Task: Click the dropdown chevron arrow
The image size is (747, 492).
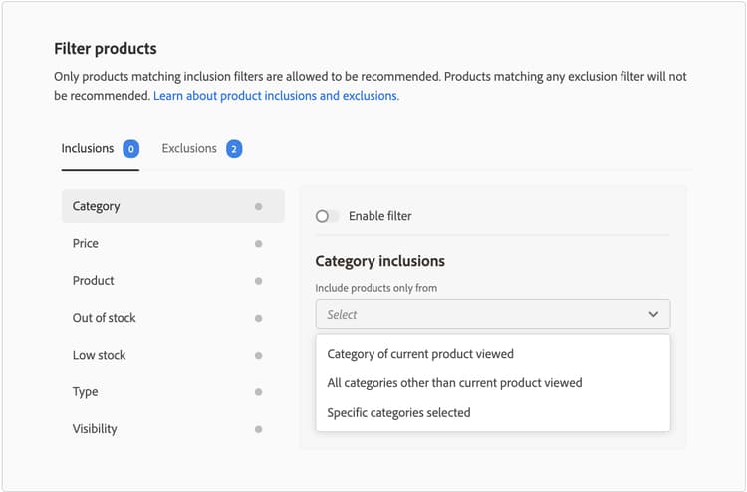Action: [x=653, y=314]
